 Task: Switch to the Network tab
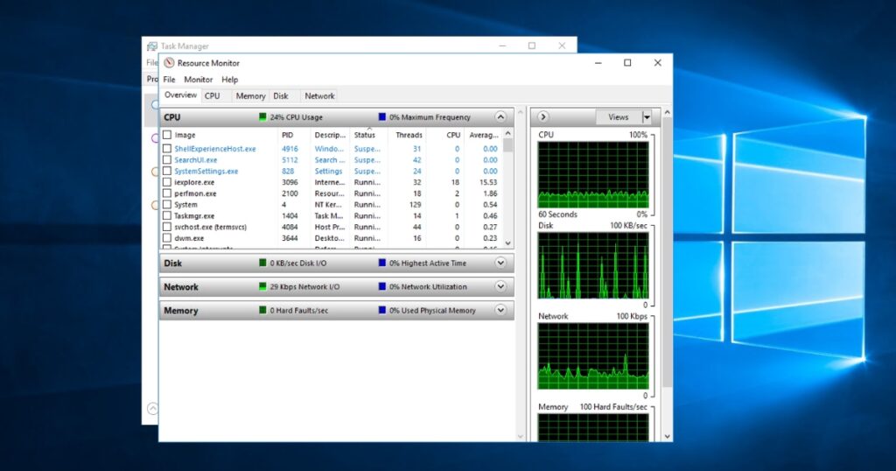point(319,96)
